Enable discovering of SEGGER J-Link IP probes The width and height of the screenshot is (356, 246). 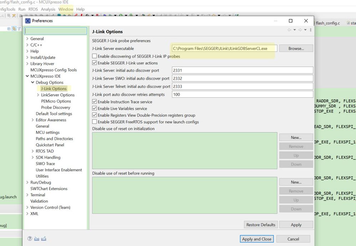click(x=95, y=56)
